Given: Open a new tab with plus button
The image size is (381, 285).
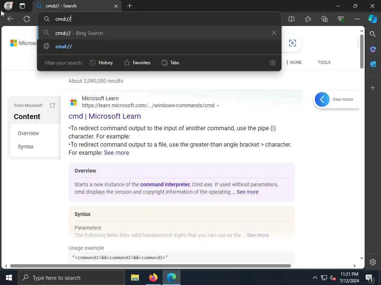Looking at the screenshot, I should click(130, 6).
